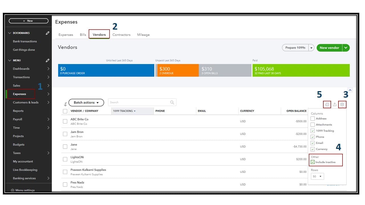
Task: Click the + New button
Action: pos(29,21)
